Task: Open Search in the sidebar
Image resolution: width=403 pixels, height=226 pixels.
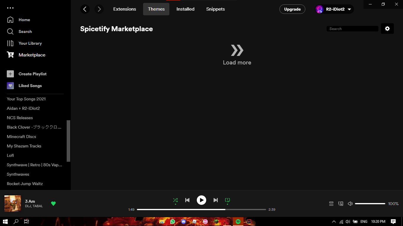Action: (x=19, y=31)
